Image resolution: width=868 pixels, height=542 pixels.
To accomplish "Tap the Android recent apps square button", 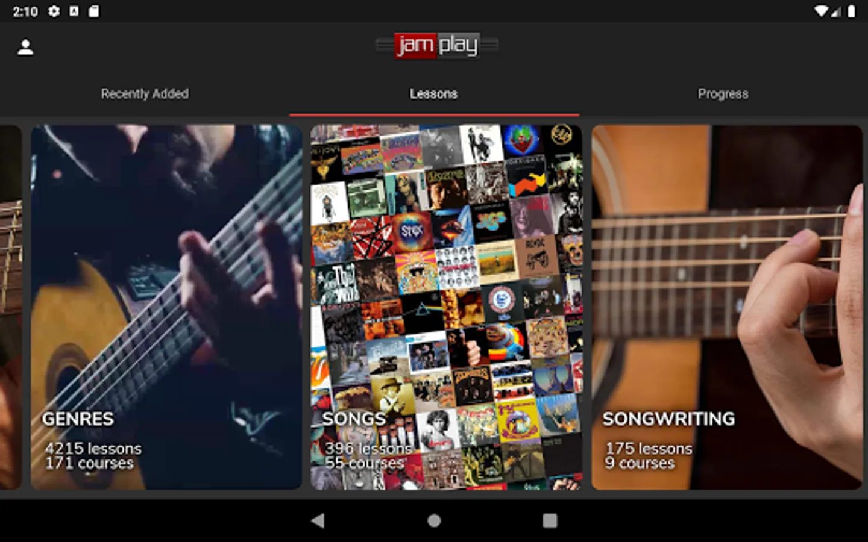I will click(x=550, y=520).
